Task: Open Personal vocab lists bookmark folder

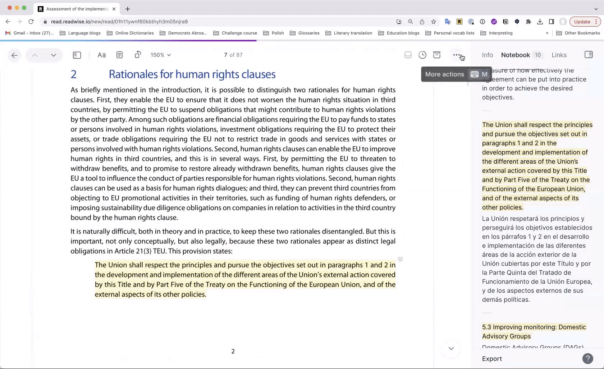Action: pos(450,33)
